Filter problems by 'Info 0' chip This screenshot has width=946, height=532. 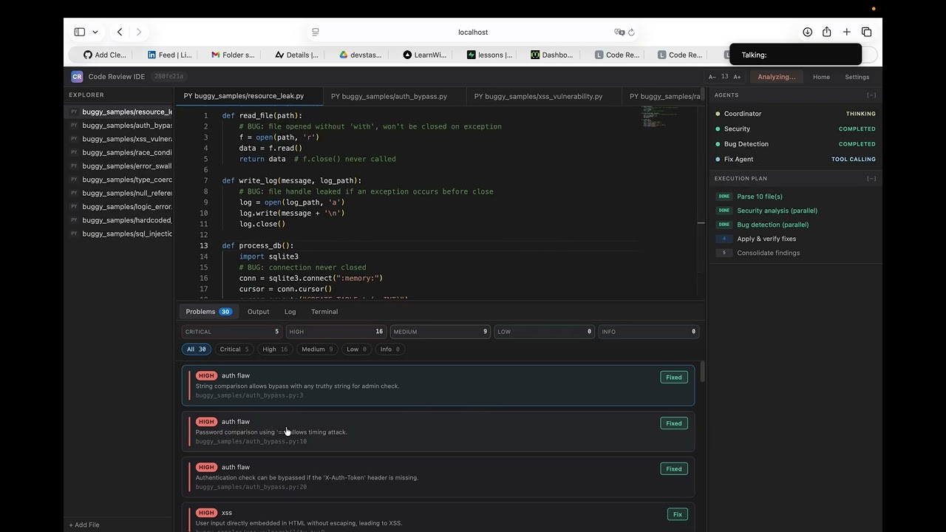point(389,349)
